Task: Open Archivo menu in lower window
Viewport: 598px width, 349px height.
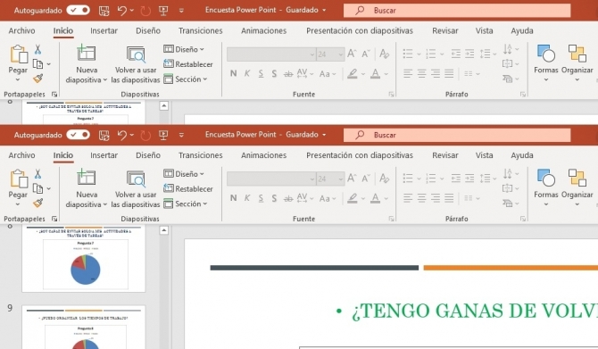Action: [21, 155]
